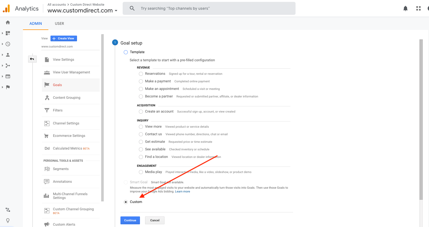Click the Cancel button
This screenshot has height=227, width=429.
pyautogui.click(x=155, y=220)
